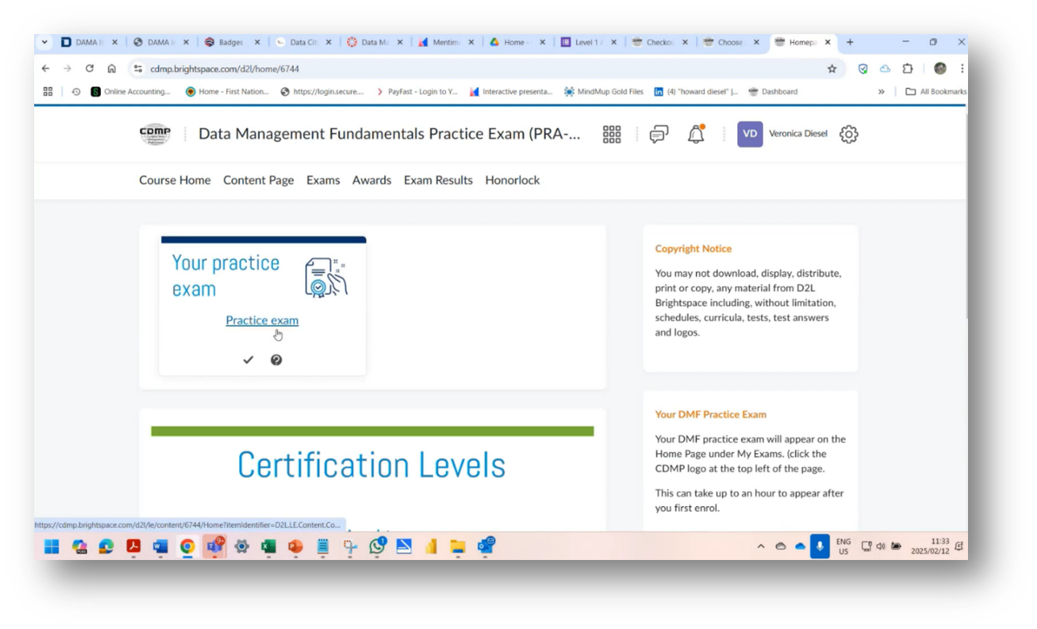Click the CDMP logo in the header
This screenshot has width=1037, height=629.
point(155,134)
